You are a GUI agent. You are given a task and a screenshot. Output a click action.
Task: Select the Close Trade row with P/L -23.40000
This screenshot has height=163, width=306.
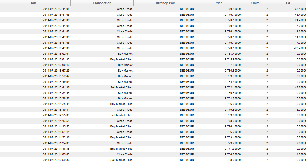pyautogui.click(x=153, y=48)
